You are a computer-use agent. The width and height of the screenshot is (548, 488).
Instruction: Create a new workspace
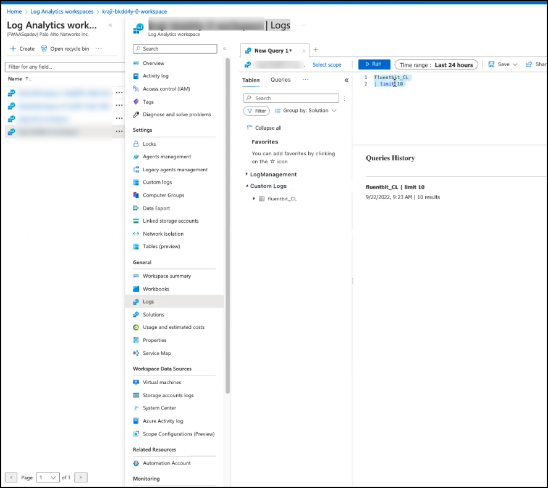tap(22, 49)
